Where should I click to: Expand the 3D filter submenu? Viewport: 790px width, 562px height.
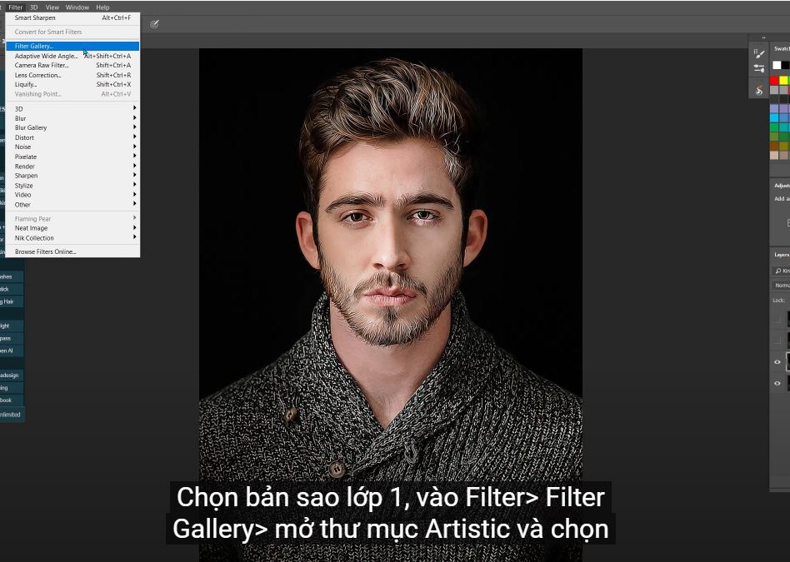pos(72,109)
